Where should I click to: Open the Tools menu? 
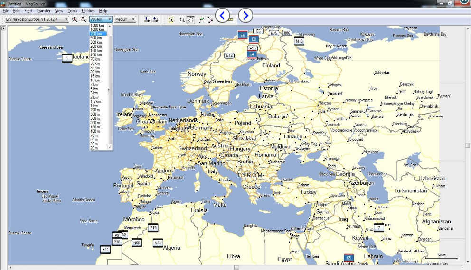(x=72, y=11)
